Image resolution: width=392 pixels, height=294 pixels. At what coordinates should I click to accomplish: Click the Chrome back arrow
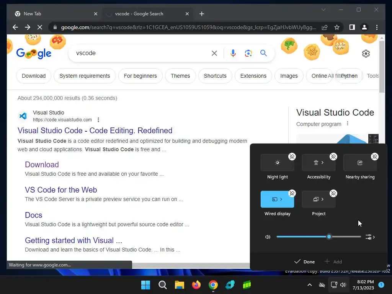(x=15, y=27)
